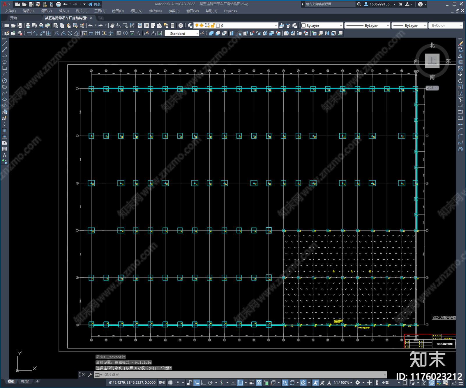466x388 pixels.
Task: Select the Rotate tool in modify toolbar
Action: [x=460, y=81]
